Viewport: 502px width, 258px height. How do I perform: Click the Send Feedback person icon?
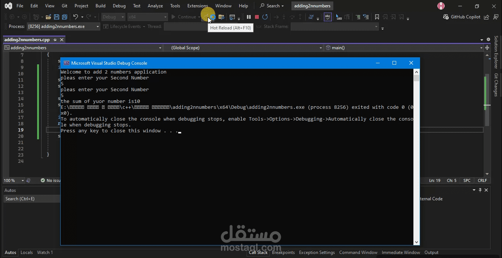[x=495, y=17]
